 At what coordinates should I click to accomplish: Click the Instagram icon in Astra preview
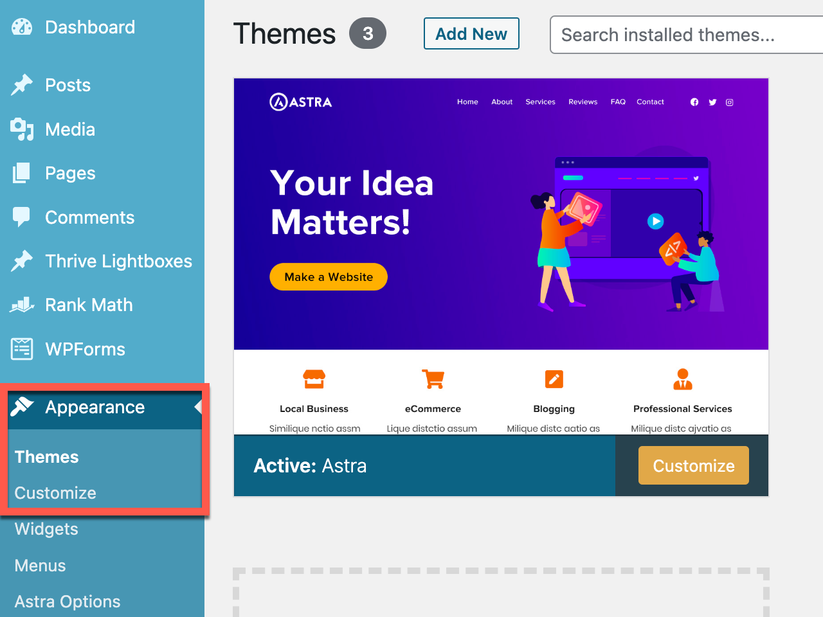point(730,102)
